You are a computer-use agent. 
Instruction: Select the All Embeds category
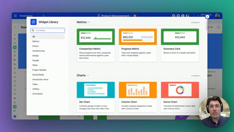tap(37, 94)
